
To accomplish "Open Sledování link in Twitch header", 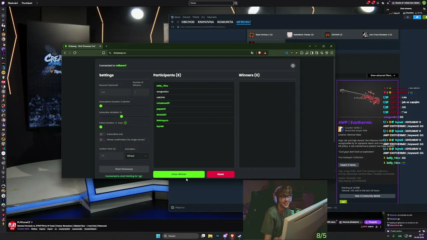I will [13, 3].
